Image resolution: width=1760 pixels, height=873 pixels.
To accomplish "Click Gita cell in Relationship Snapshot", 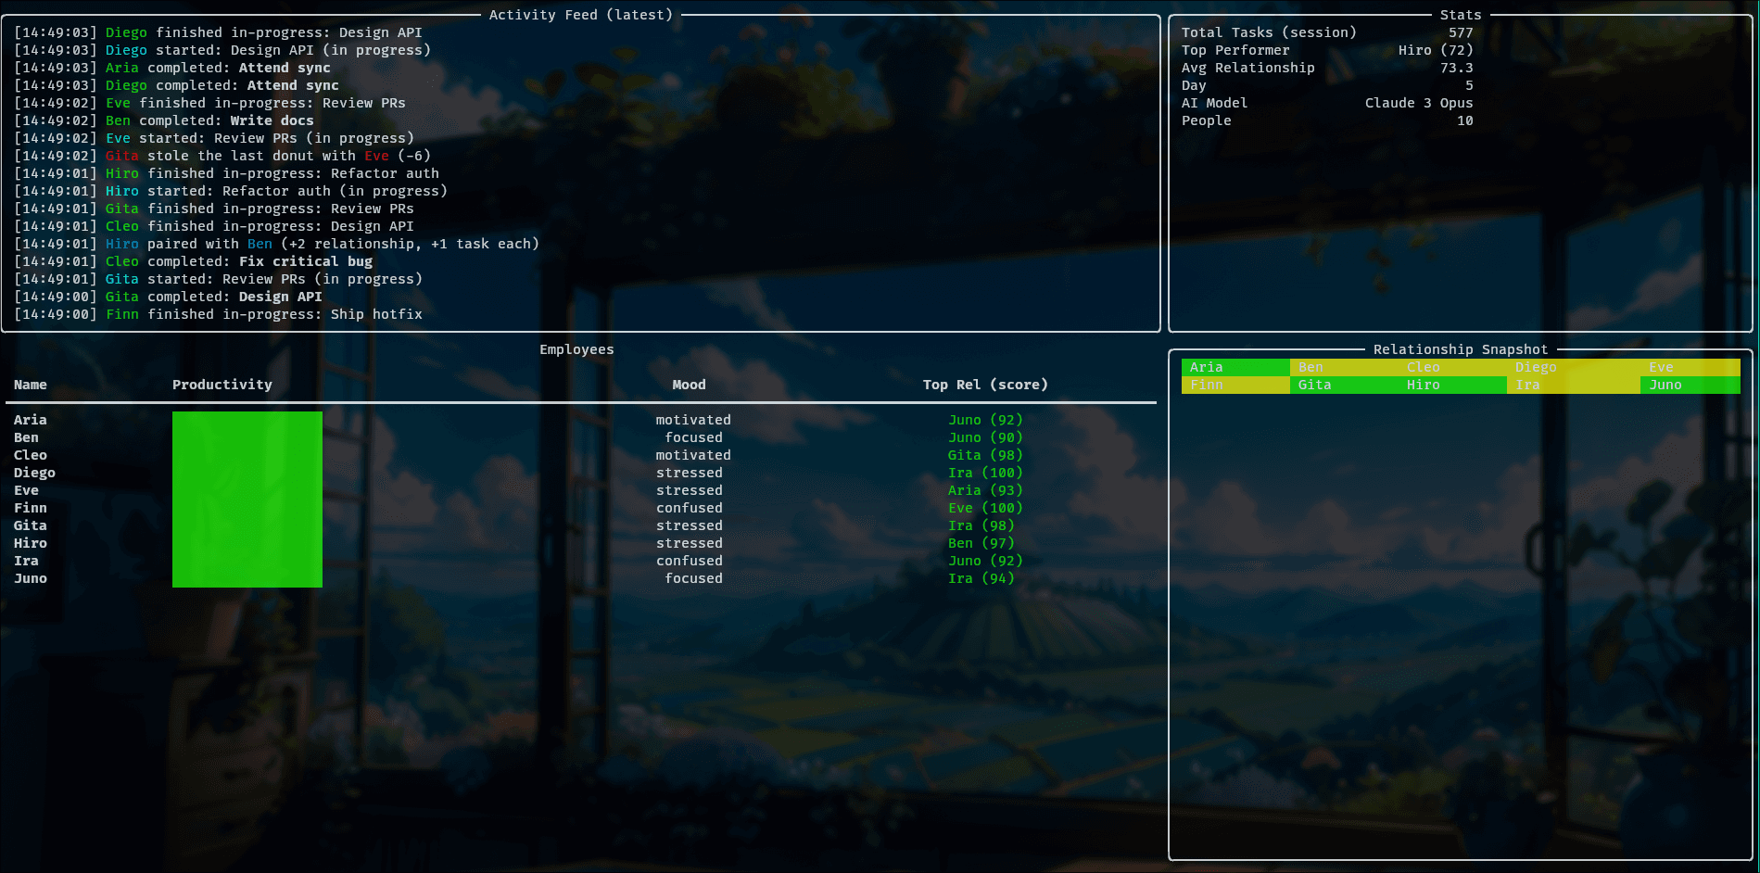I will point(1344,385).
